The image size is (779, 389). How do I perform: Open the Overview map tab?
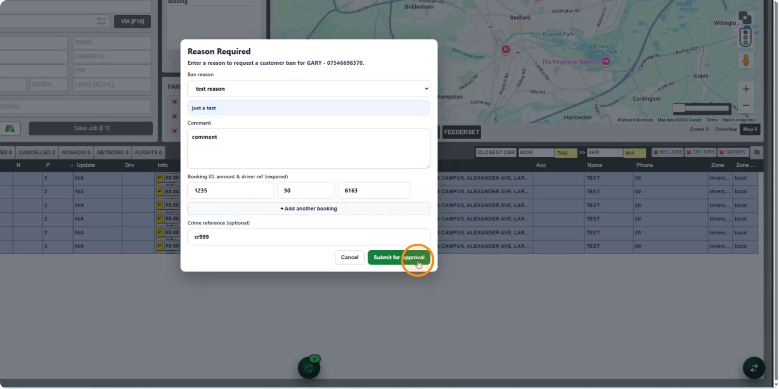click(726, 129)
